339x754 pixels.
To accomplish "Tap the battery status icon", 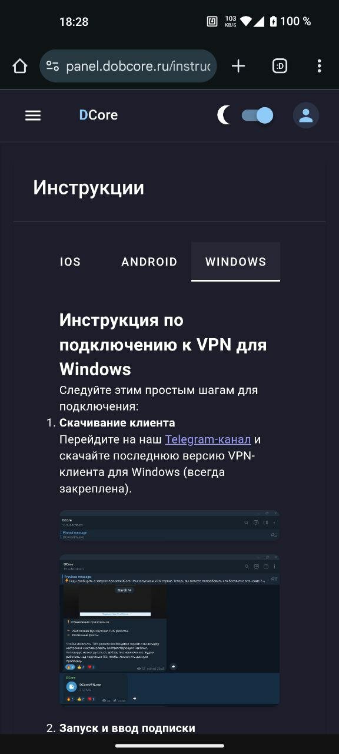I will pos(273,21).
